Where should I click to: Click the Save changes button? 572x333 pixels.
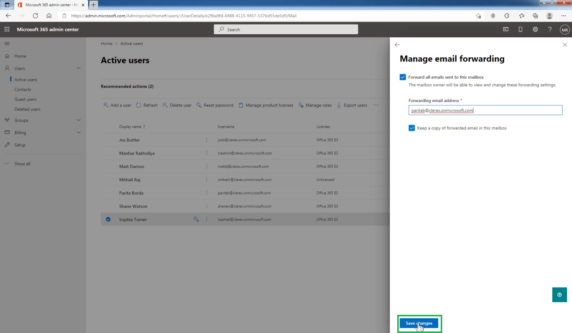(419, 323)
